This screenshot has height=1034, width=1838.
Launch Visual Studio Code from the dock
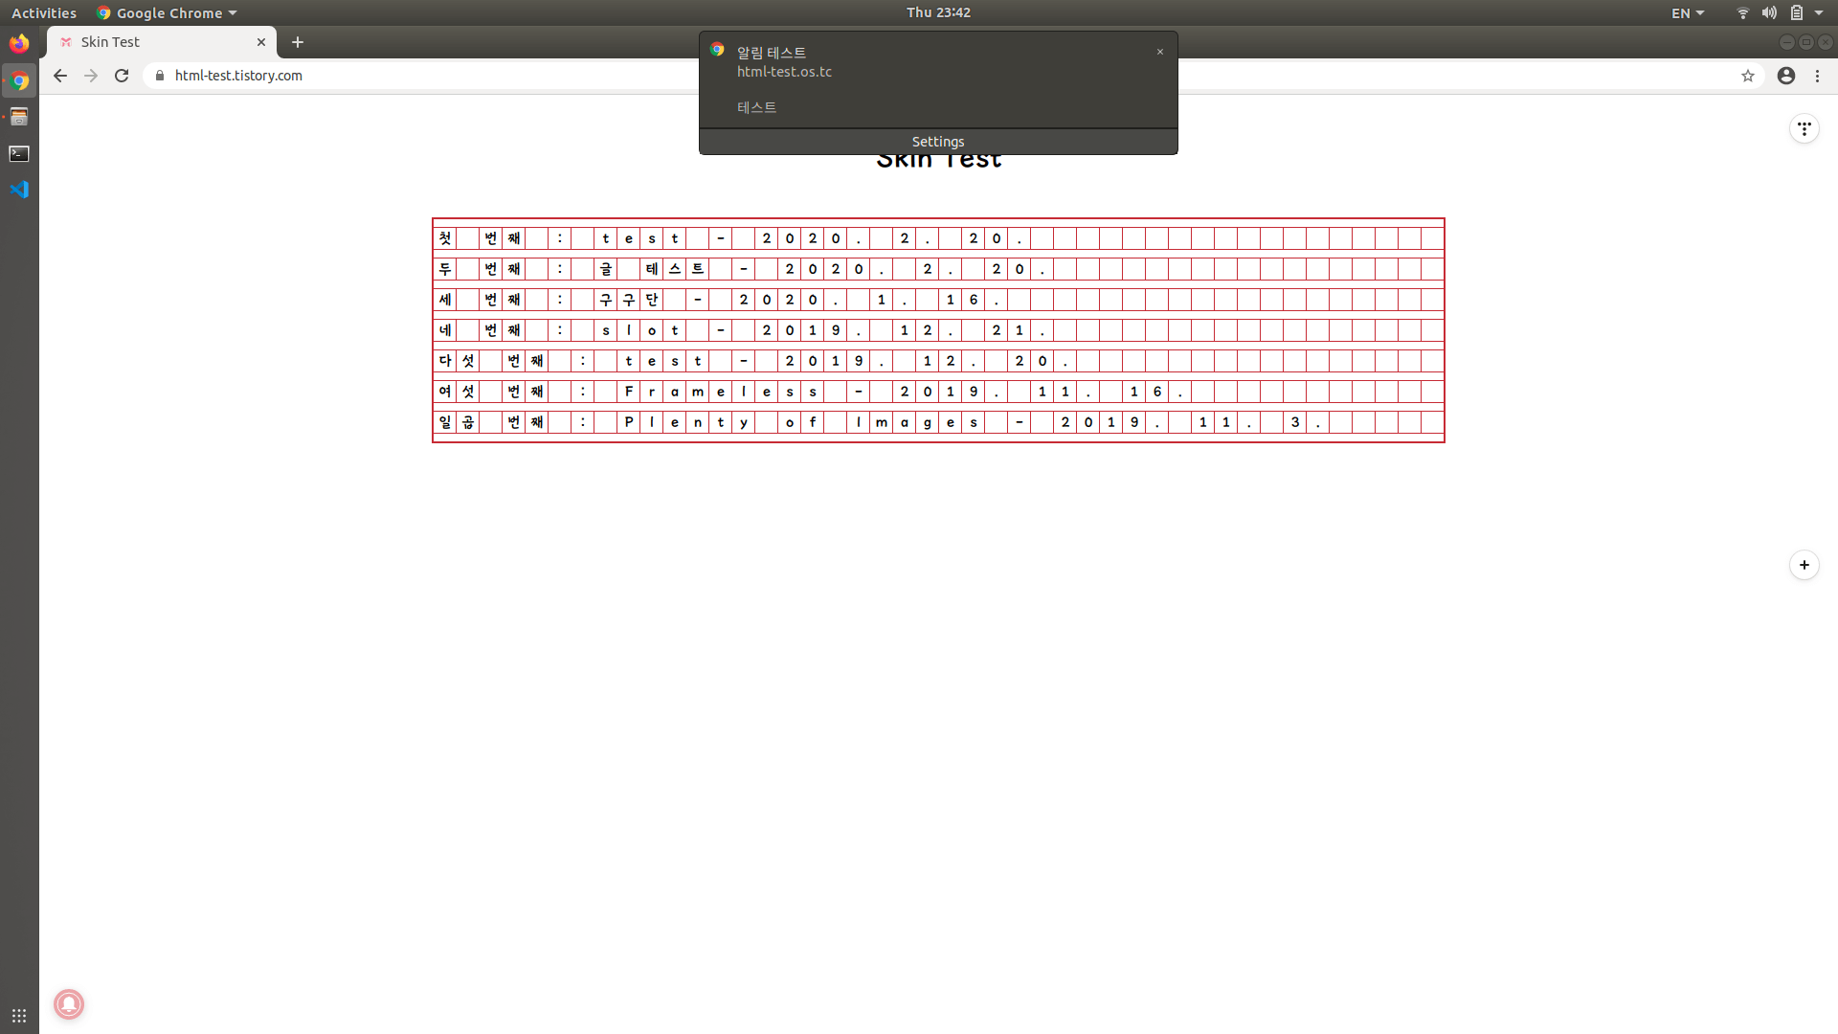(19, 190)
